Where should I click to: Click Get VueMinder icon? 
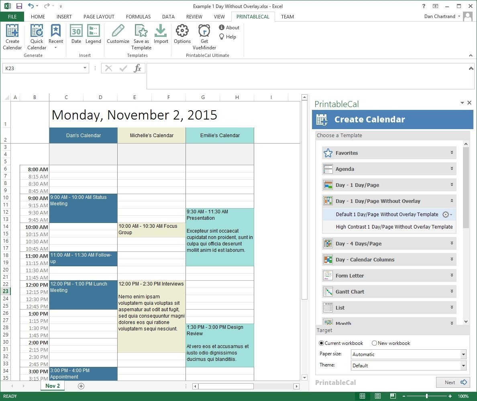(204, 37)
